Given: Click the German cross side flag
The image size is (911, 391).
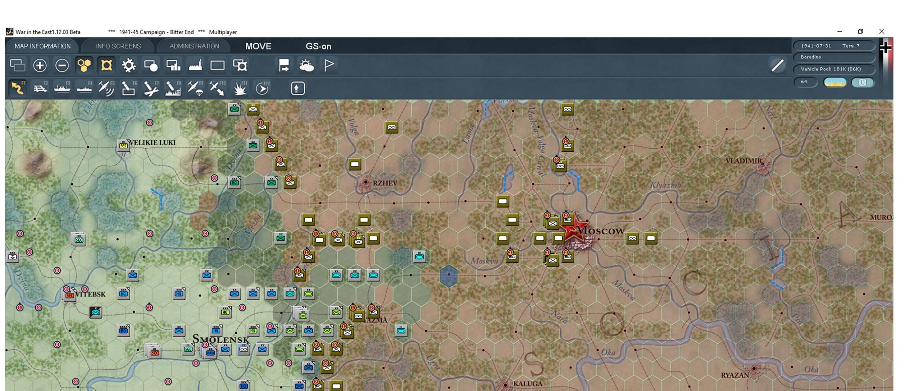Looking at the screenshot, I should (885, 48).
